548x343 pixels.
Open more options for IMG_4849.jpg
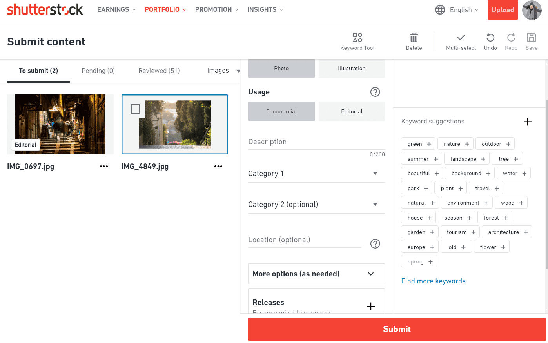218,167
